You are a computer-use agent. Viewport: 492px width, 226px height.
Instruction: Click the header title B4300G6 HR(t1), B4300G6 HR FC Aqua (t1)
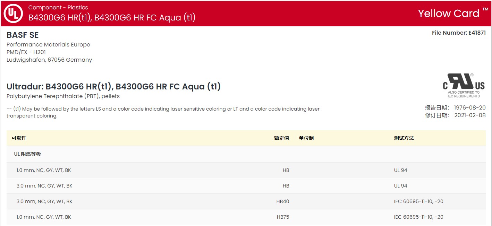click(112, 18)
